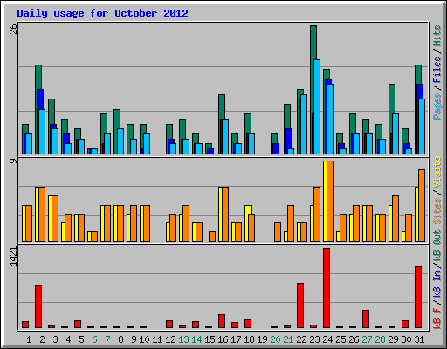Click the '26' hits axis label

click(13, 29)
